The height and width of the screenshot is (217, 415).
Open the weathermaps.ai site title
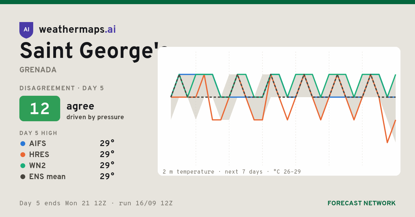pos(77,30)
